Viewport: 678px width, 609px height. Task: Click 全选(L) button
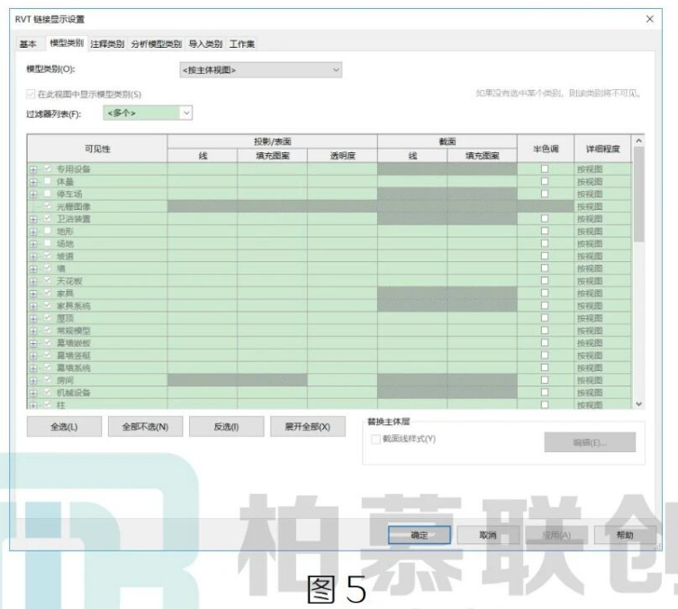(64, 426)
